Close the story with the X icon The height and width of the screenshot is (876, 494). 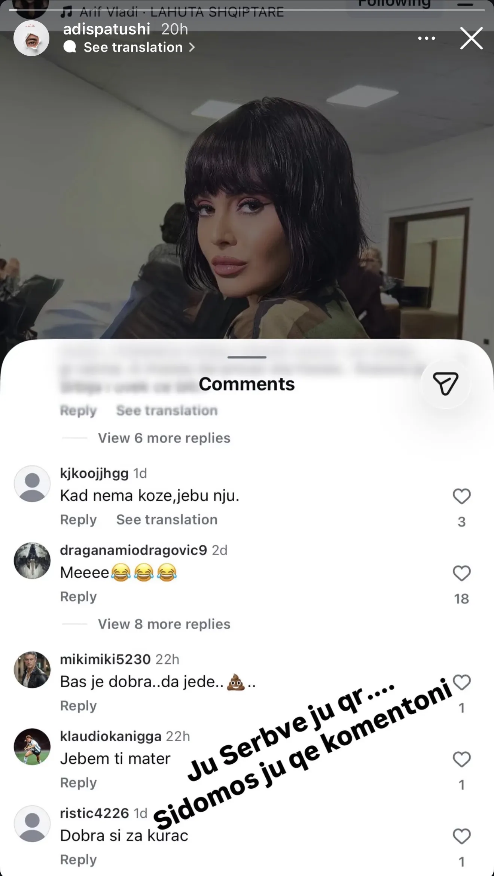471,38
